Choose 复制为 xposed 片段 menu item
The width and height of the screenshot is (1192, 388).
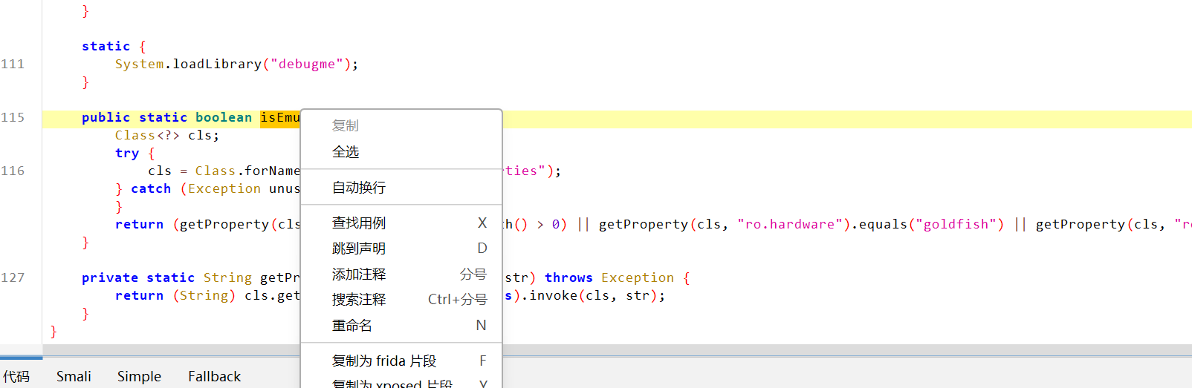[392, 383]
